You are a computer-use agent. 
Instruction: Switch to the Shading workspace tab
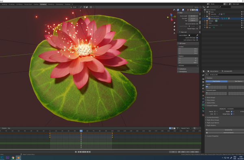36,4
